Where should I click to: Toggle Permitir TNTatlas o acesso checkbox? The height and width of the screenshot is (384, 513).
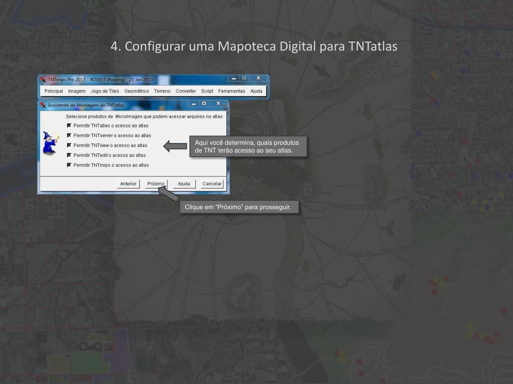pyautogui.click(x=69, y=125)
